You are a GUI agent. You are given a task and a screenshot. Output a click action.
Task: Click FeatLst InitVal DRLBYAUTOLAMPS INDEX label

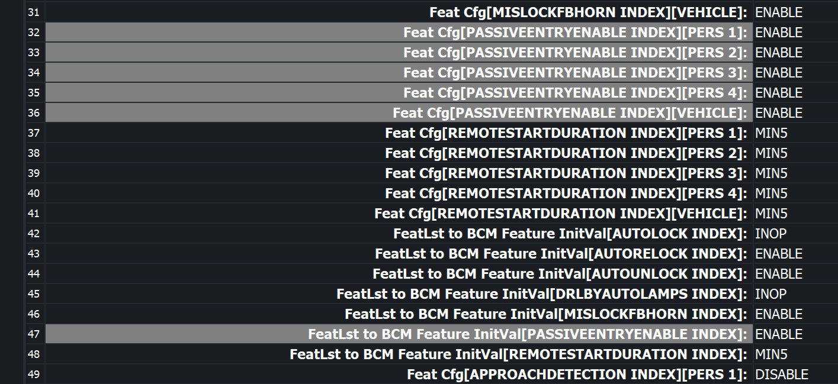point(541,294)
